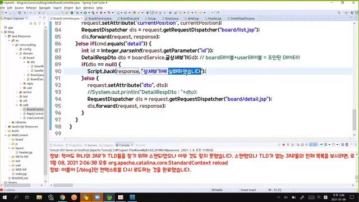Collapse the com.cos.blog package
This screenshot has height=202, width=359.
[x=13, y=45]
